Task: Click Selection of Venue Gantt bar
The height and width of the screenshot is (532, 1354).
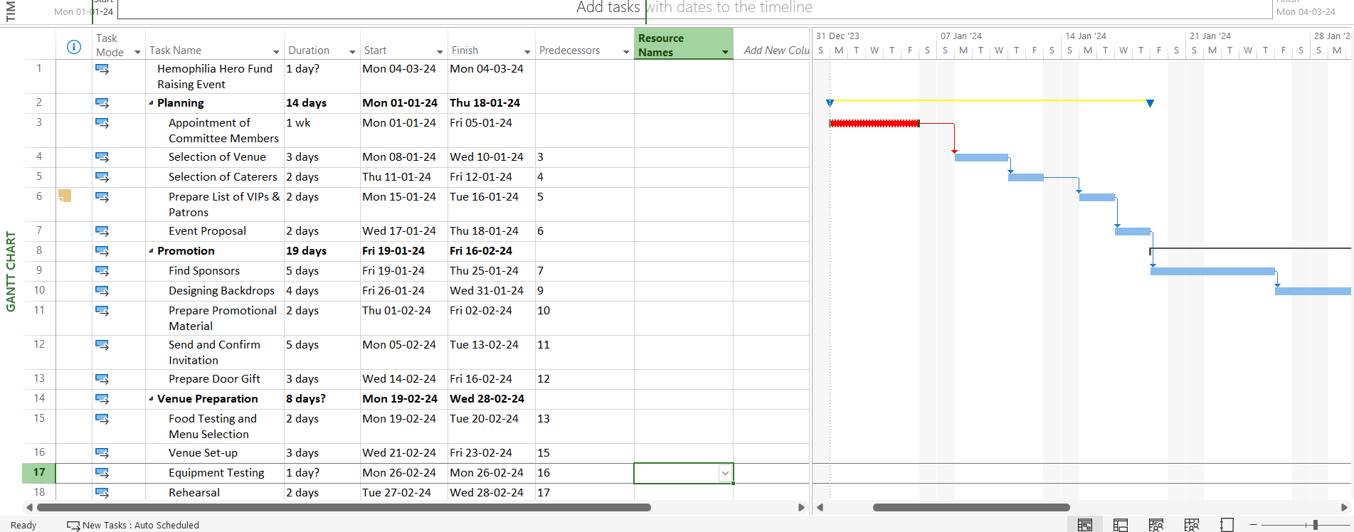Action: (x=981, y=157)
